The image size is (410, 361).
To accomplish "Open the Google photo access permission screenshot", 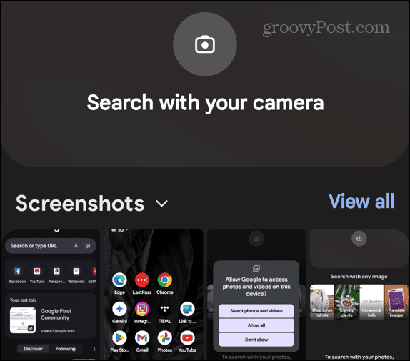I will coord(256,295).
